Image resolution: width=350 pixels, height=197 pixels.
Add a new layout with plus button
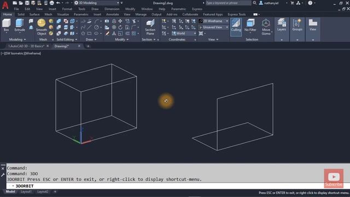click(x=55, y=192)
